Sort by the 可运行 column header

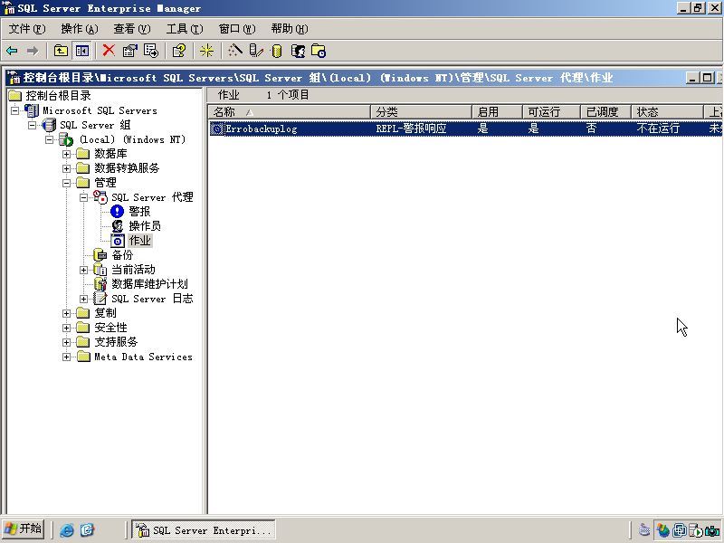[551, 111]
